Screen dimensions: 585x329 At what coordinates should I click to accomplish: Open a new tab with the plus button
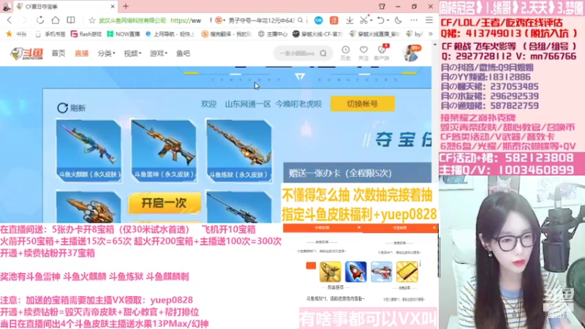coord(126,7)
